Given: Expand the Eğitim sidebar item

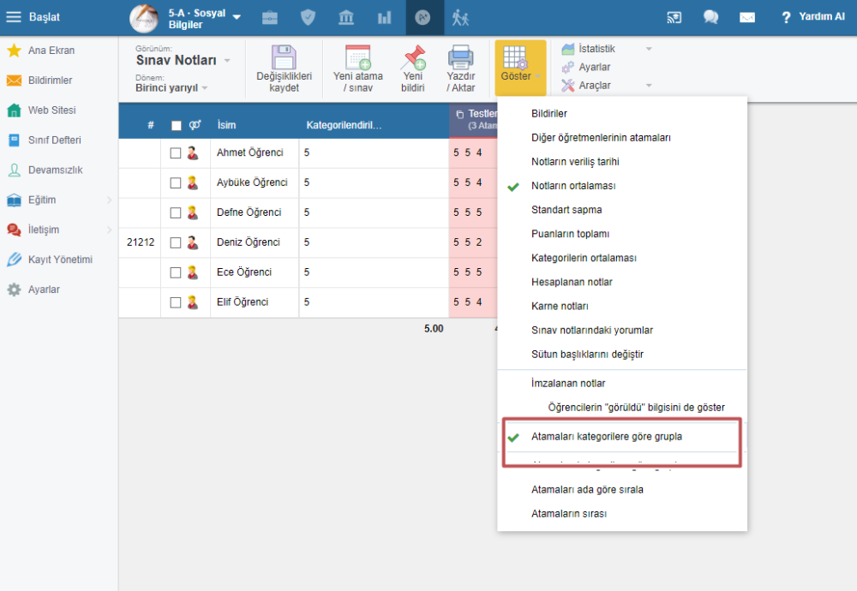Looking at the screenshot, I should [x=59, y=200].
